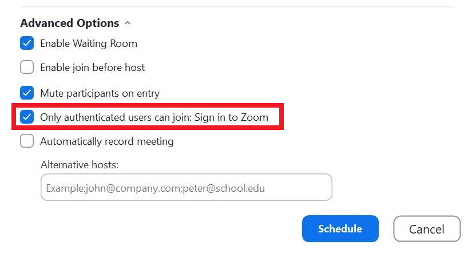Click the Advanced Options heading text
Screen dimensions: 472x253
(x=69, y=23)
